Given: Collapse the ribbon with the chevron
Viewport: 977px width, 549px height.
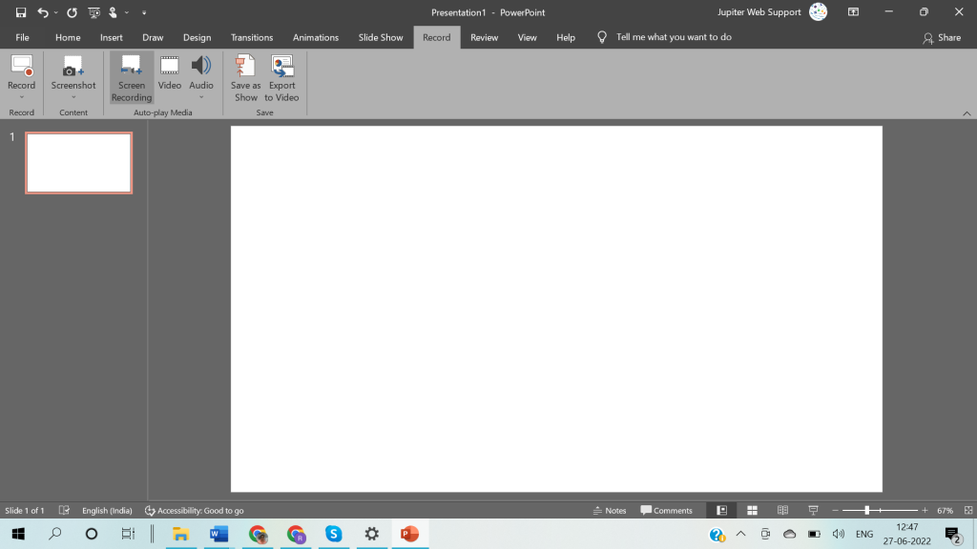Looking at the screenshot, I should point(967,113).
